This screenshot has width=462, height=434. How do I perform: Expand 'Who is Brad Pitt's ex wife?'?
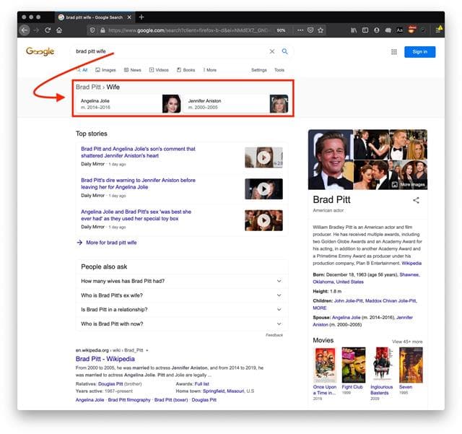[181, 295]
